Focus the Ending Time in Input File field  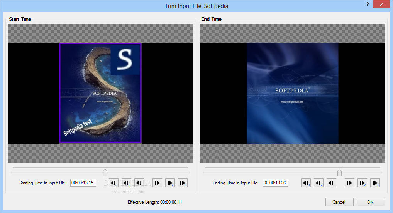coord(275,183)
